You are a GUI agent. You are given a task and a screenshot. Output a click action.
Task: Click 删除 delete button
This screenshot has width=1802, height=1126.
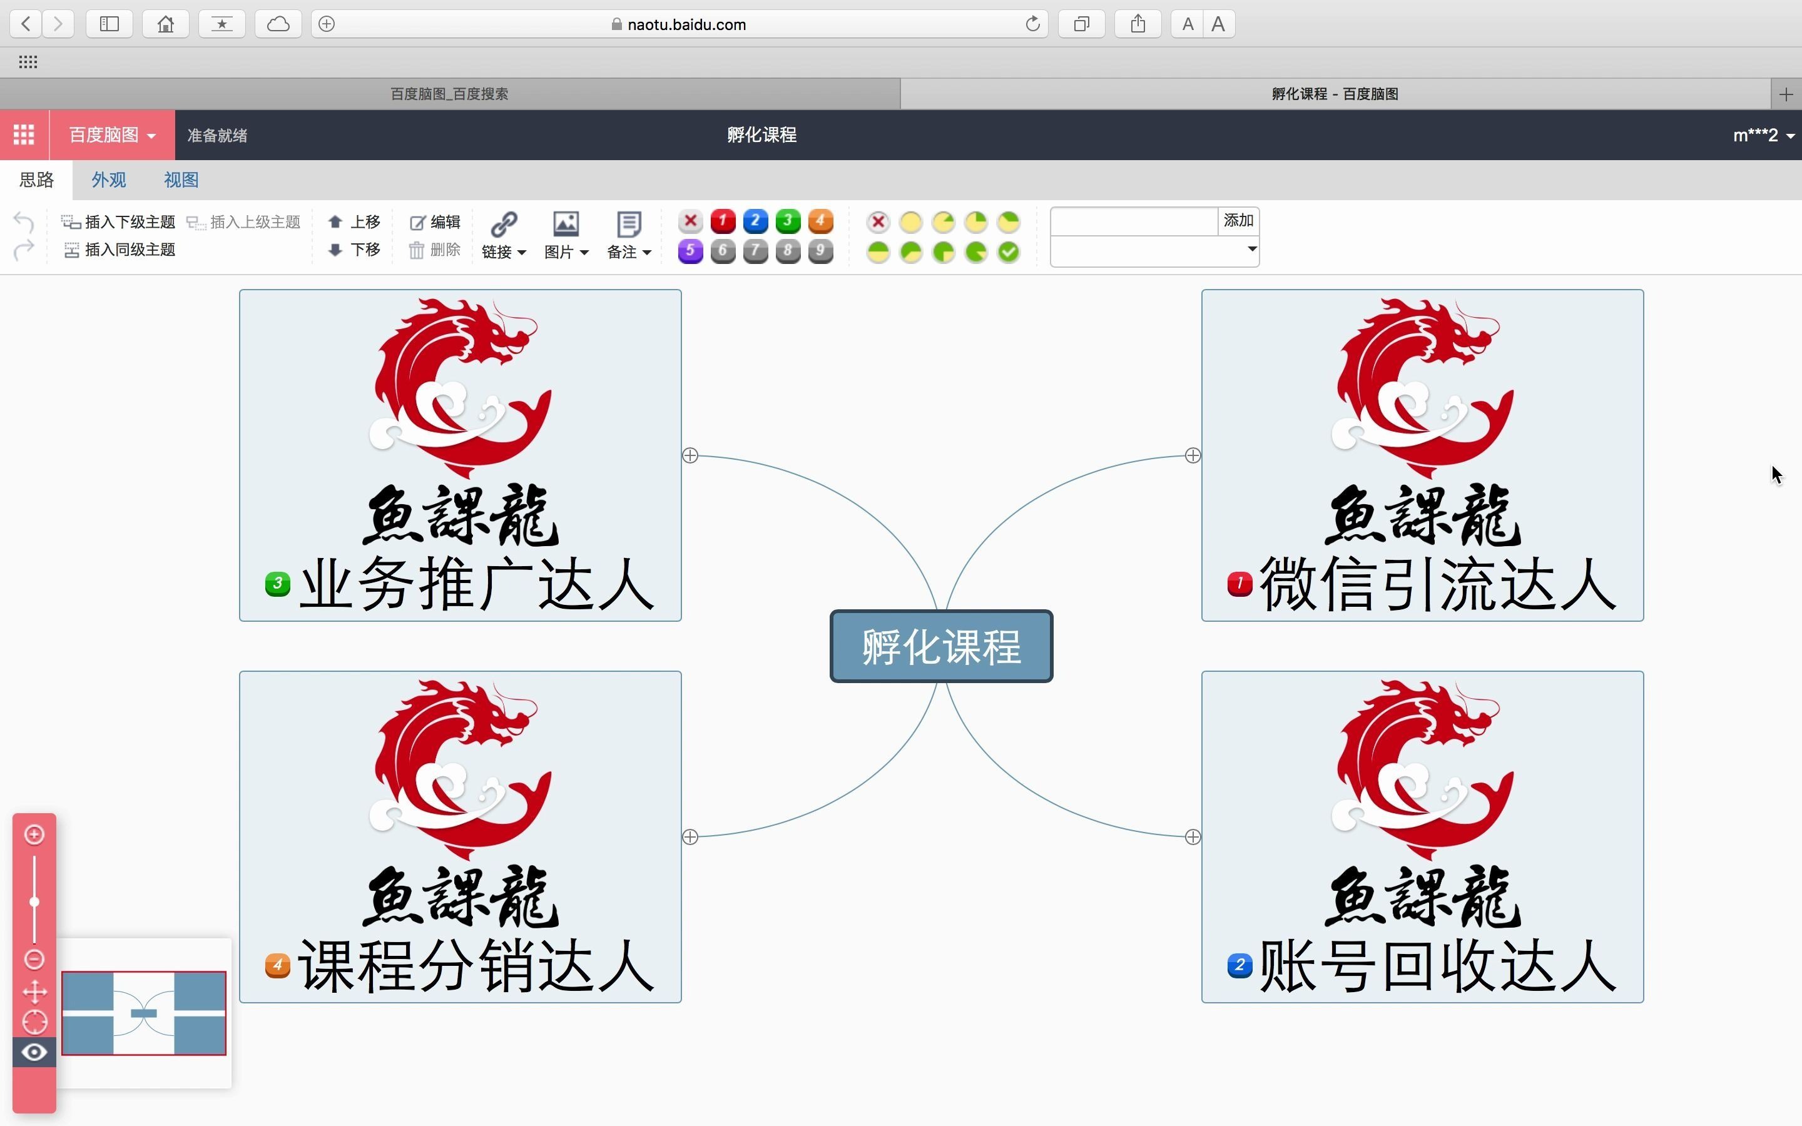[x=435, y=250]
